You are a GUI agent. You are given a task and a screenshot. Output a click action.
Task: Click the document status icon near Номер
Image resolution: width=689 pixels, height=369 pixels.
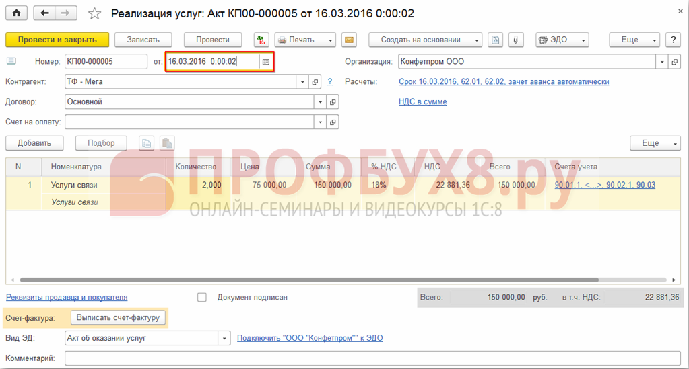click(11, 61)
